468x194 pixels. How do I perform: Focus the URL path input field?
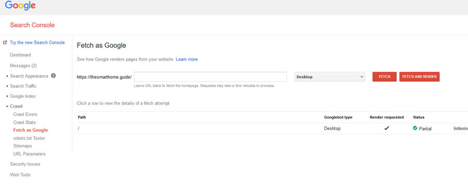point(211,76)
